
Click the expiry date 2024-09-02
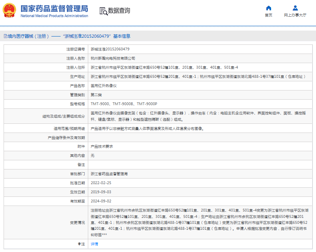point(101,201)
